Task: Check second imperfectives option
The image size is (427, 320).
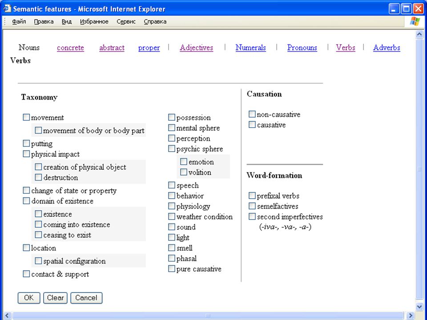Action: coord(252,216)
